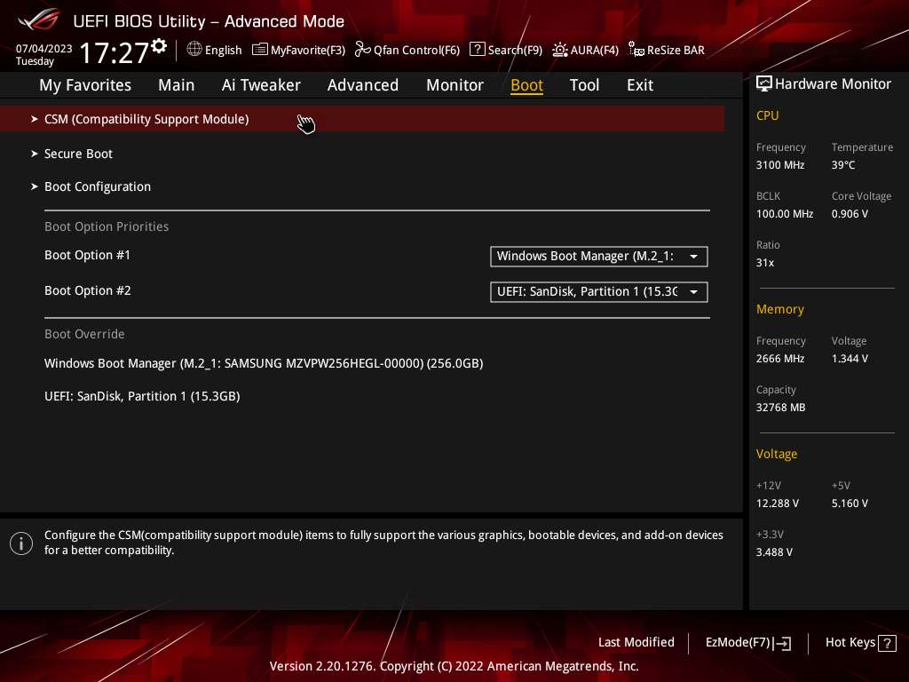Click the Version 2.20.1276 copyright text
This screenshot has width=909, height=682.
click(454, 666)
